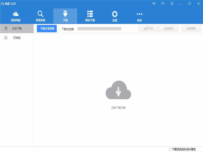Click the feedback message icon in title bar
The image size is (203, 152).
(154, 4)
